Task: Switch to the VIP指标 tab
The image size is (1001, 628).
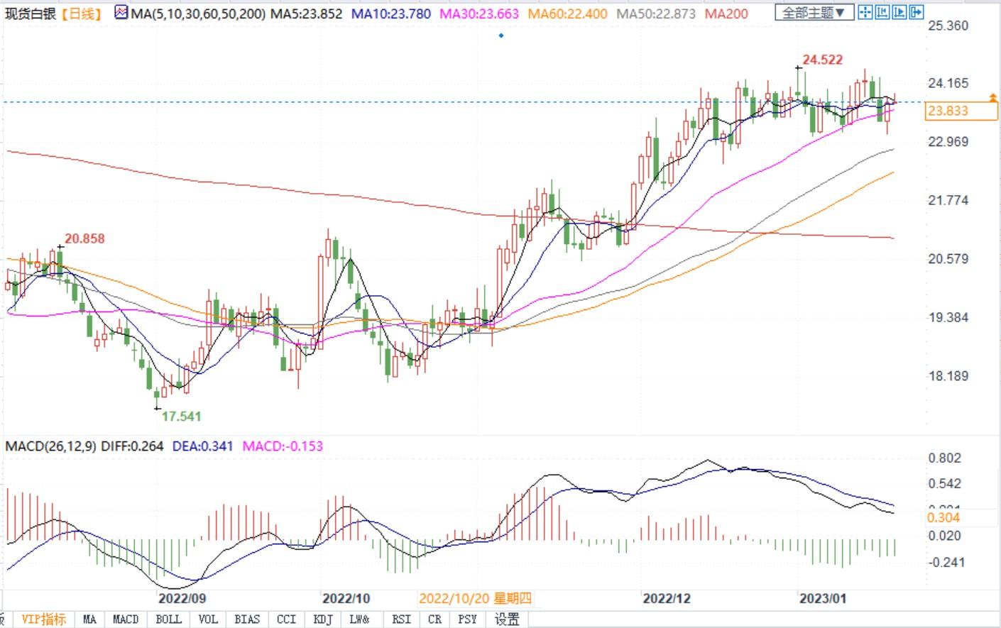Action: 43,619
